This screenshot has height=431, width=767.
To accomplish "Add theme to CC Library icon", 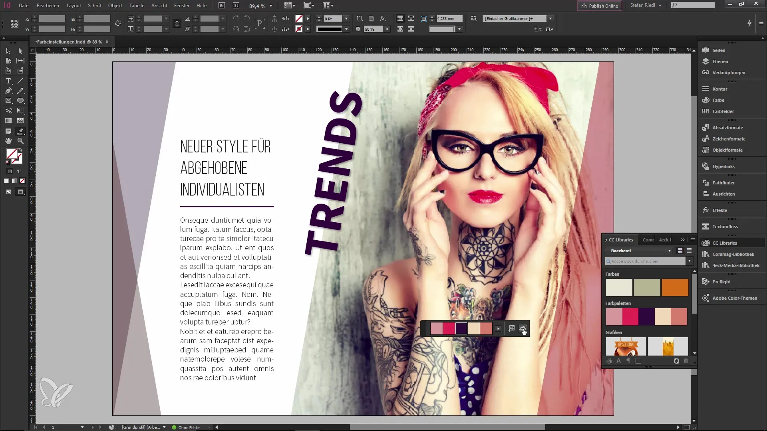I will [523, 328].
